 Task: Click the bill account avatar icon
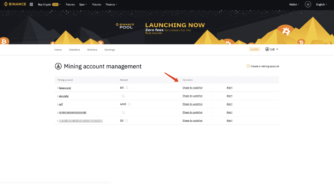(267, 49)
